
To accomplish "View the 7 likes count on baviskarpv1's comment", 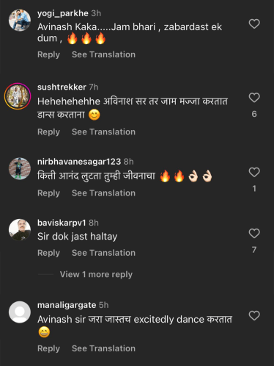I will click(x=254, y=250).
